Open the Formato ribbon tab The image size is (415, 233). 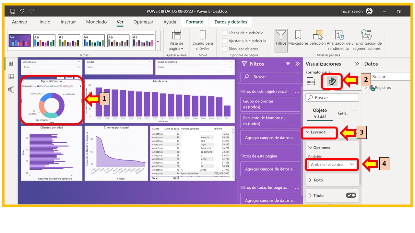click(195, 22)
